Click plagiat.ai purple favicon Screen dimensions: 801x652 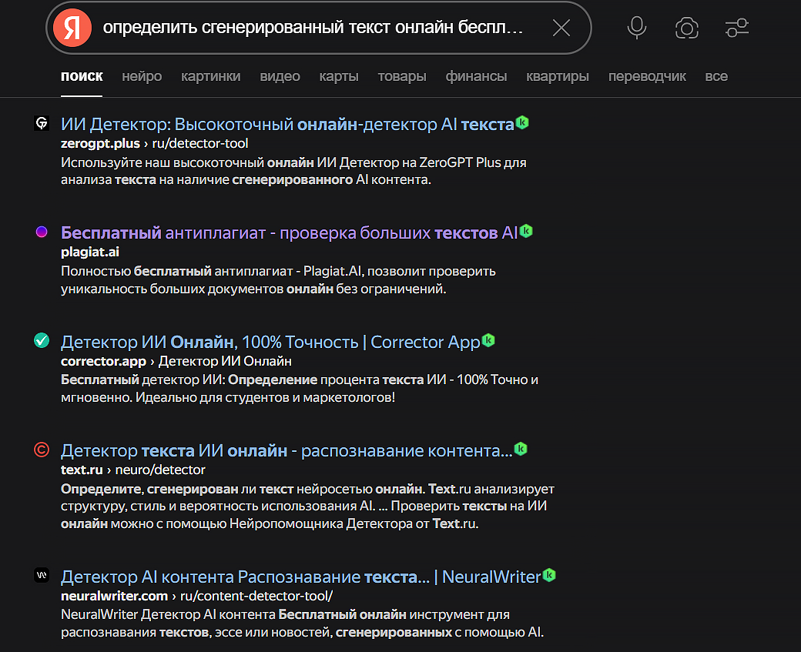click(x=42, y=232)
